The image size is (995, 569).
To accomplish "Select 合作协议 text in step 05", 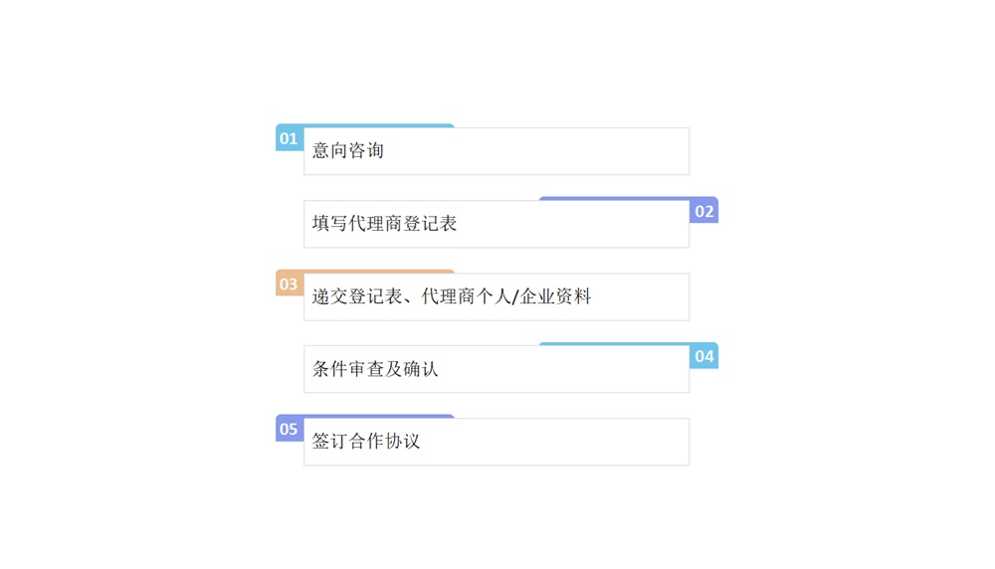I will coord(384,441).
